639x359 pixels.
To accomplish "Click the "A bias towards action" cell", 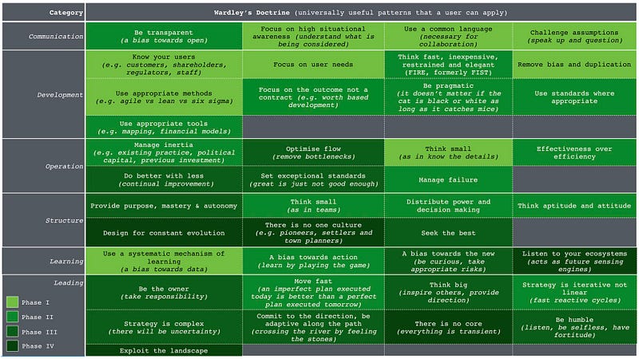I will (x=312, y=260).
